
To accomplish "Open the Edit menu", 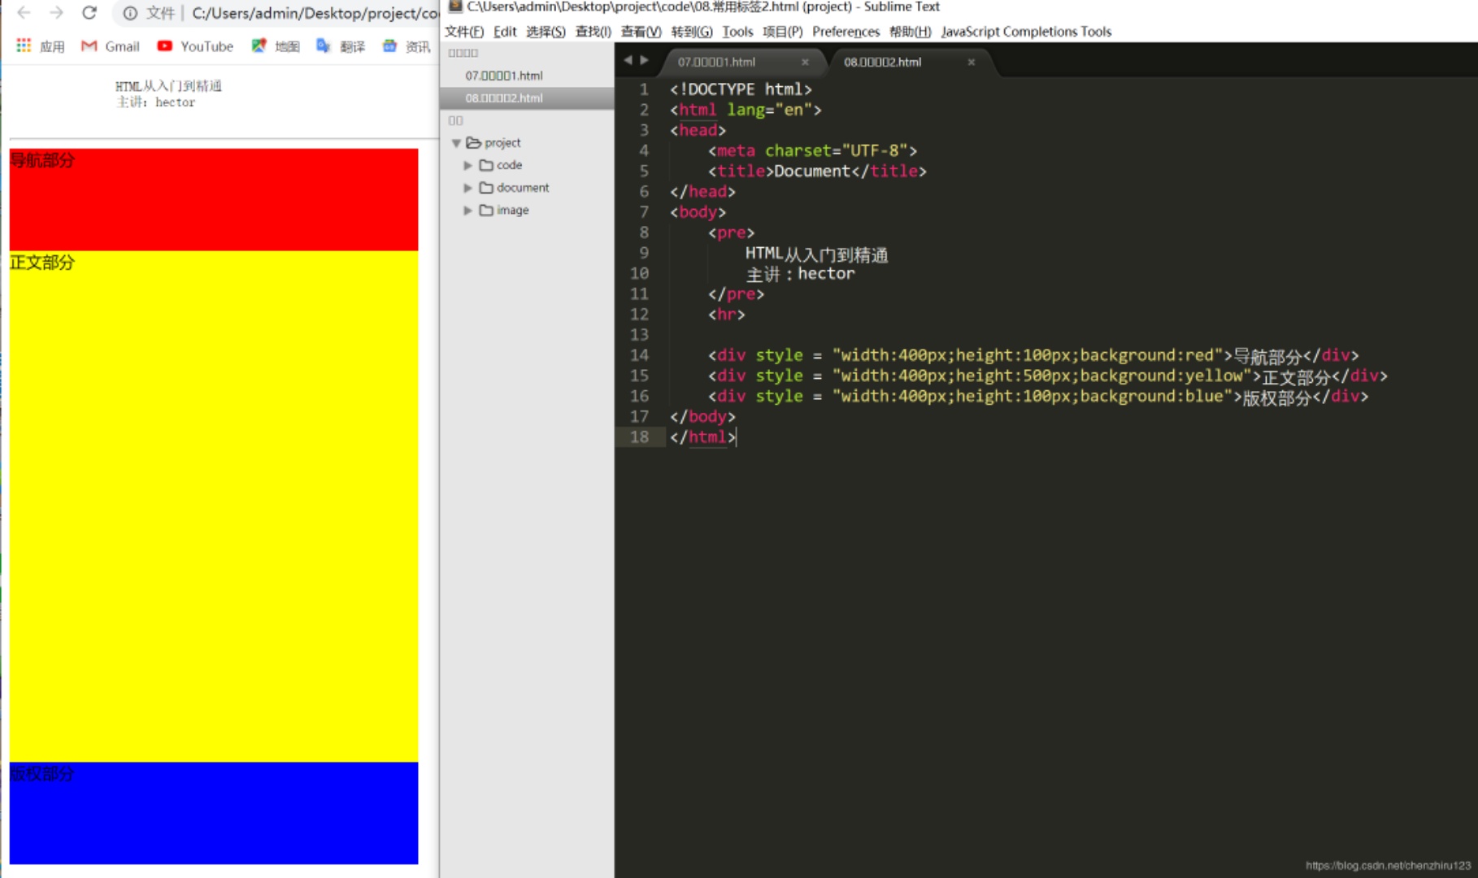I will click(505, 32).
